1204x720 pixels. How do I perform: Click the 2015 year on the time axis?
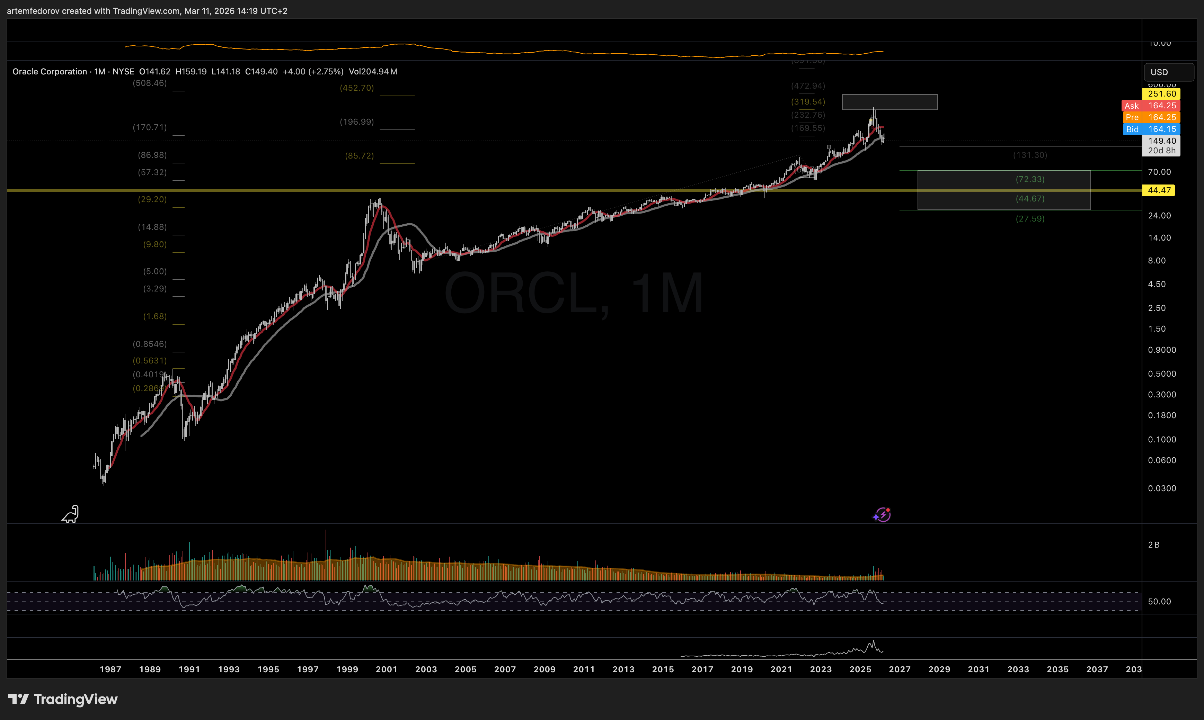point(663,669)
